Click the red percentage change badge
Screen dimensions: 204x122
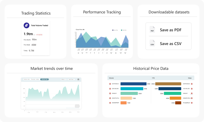39,35
